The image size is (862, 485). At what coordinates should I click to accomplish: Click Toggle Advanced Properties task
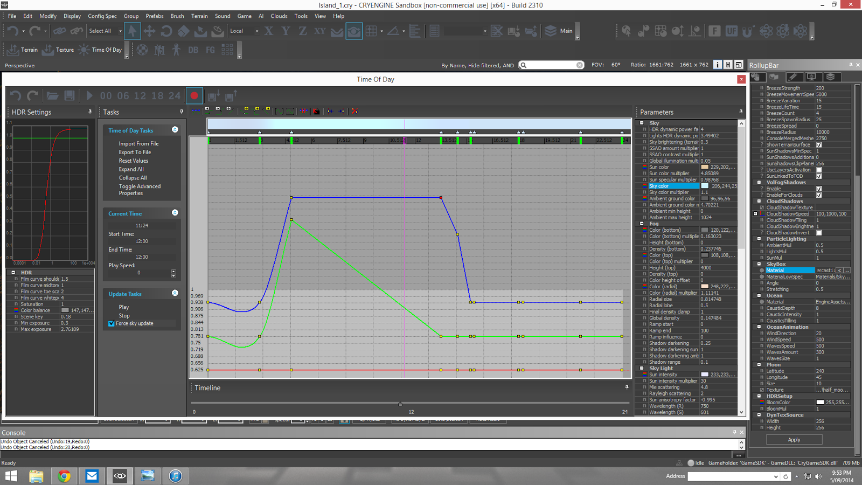[x=140, y=190]
